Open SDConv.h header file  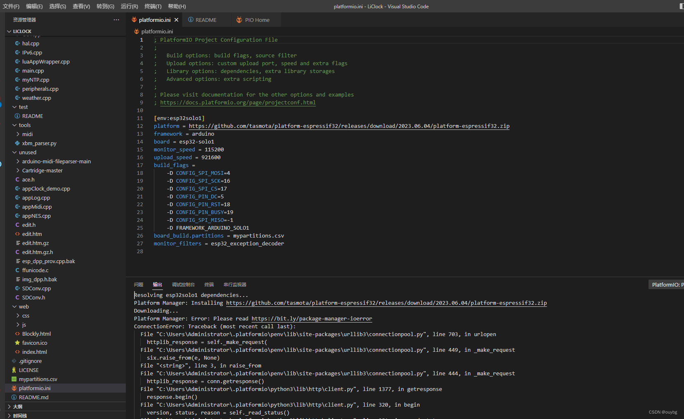[x=34, y=297]
